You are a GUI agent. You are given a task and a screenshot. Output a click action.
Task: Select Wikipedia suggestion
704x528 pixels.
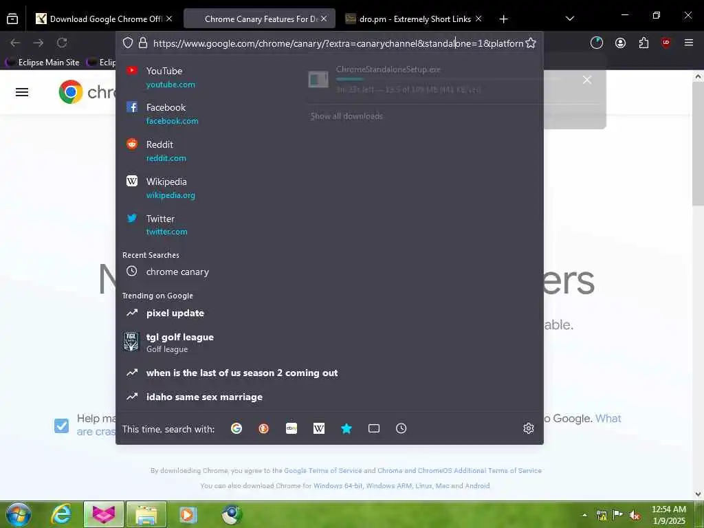point(329,188)
